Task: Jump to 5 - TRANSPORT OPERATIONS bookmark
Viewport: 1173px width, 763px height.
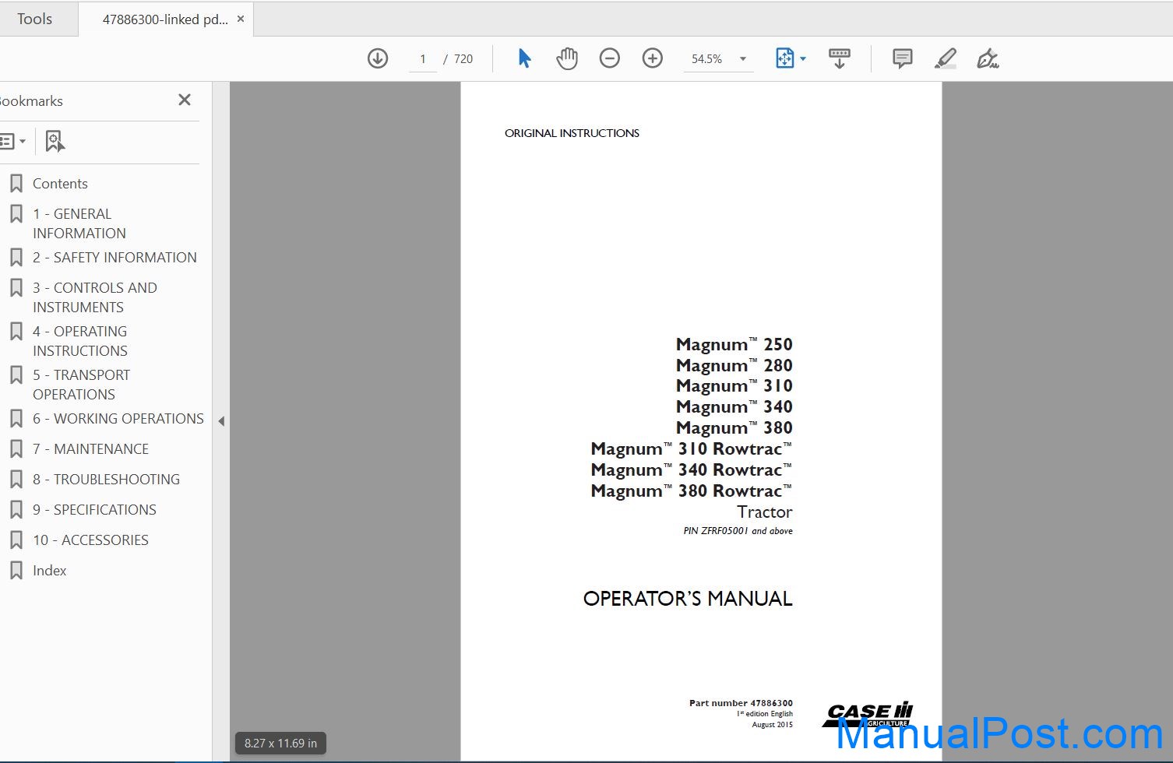Action: click(x=81, y=385)
